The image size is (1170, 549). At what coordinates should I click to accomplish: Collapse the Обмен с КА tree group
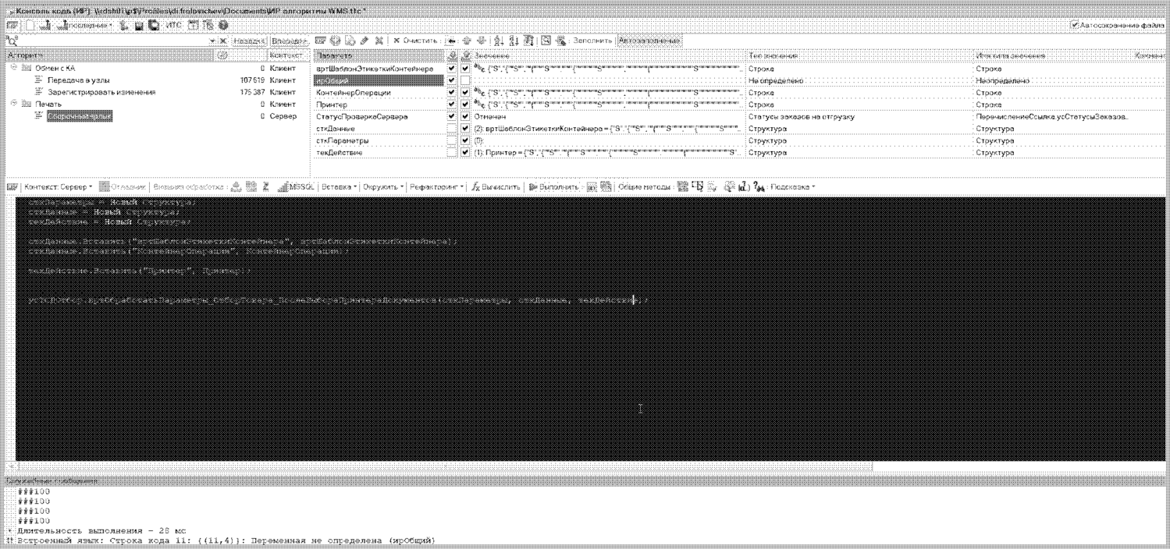pos(14,69)
